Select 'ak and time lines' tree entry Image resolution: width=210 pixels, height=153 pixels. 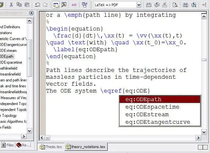(x=13, y=86)
